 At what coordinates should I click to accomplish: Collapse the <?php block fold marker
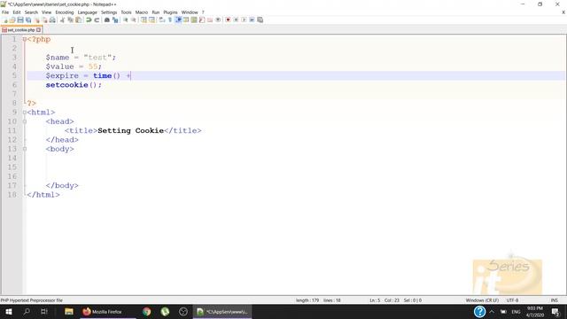point(25,39)
